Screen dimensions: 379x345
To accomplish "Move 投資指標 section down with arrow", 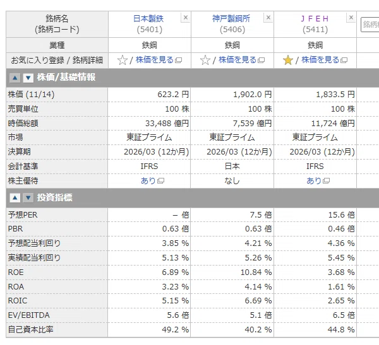I will pyautogui.click(x=28, y=198).
